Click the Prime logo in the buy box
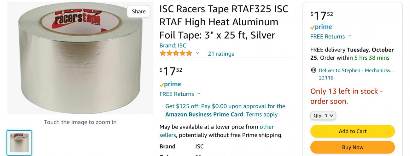The width and height of the screenshot is (410, 156). (321, 27)
